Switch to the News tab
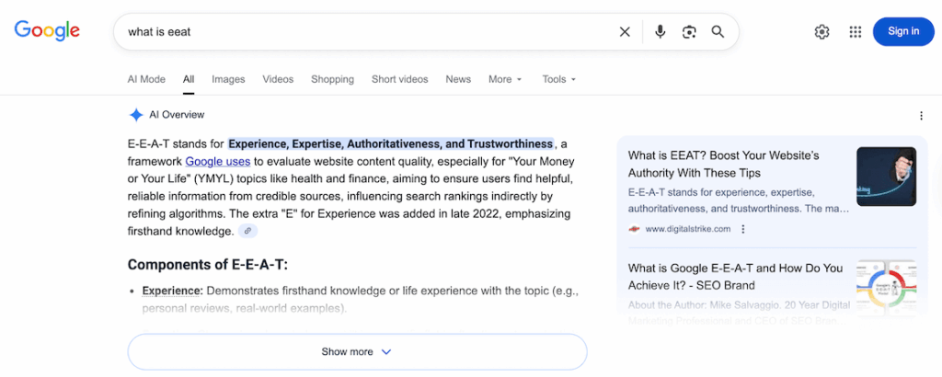The height and width of the screenshot is (377, 942). coord(458,79)
